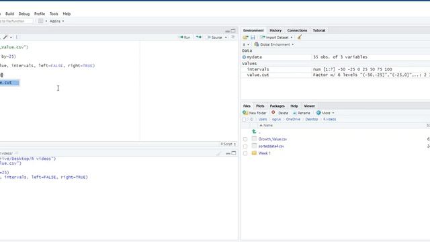Click the load workspace folder icon
This screenshot has height=242, width=430.
click(245, 38)
